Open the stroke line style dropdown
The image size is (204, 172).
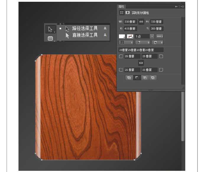coord(160,36)
